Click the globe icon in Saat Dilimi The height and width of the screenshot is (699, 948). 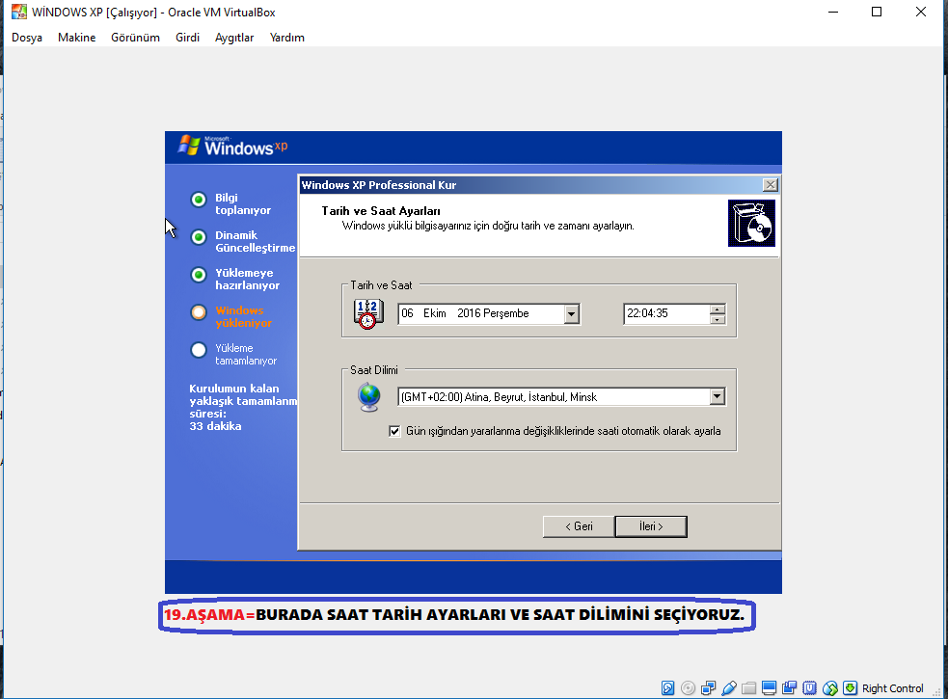click(368, 397)
